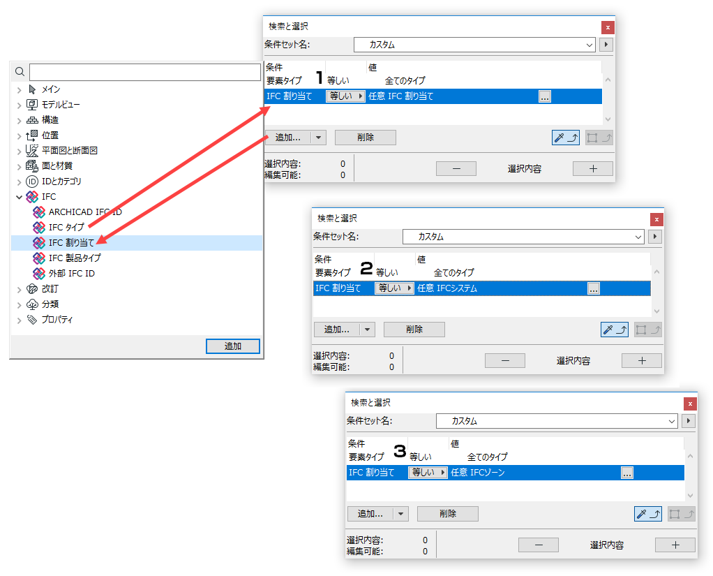Viewport: 713px width, 576px height.
Task: Click the ... button beside 任意 IFCゾーン
Action: coord(626,473)
